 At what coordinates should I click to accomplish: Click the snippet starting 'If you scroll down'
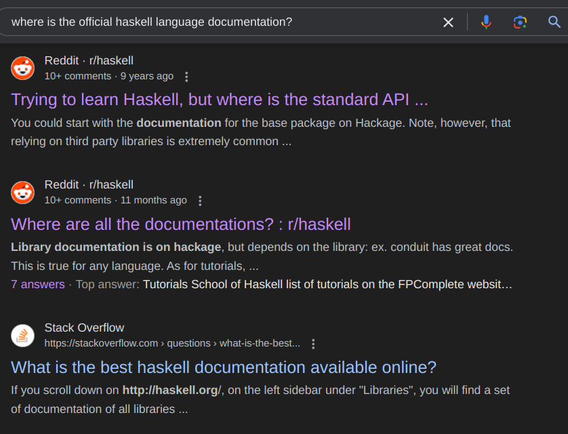tap(260, 399)
